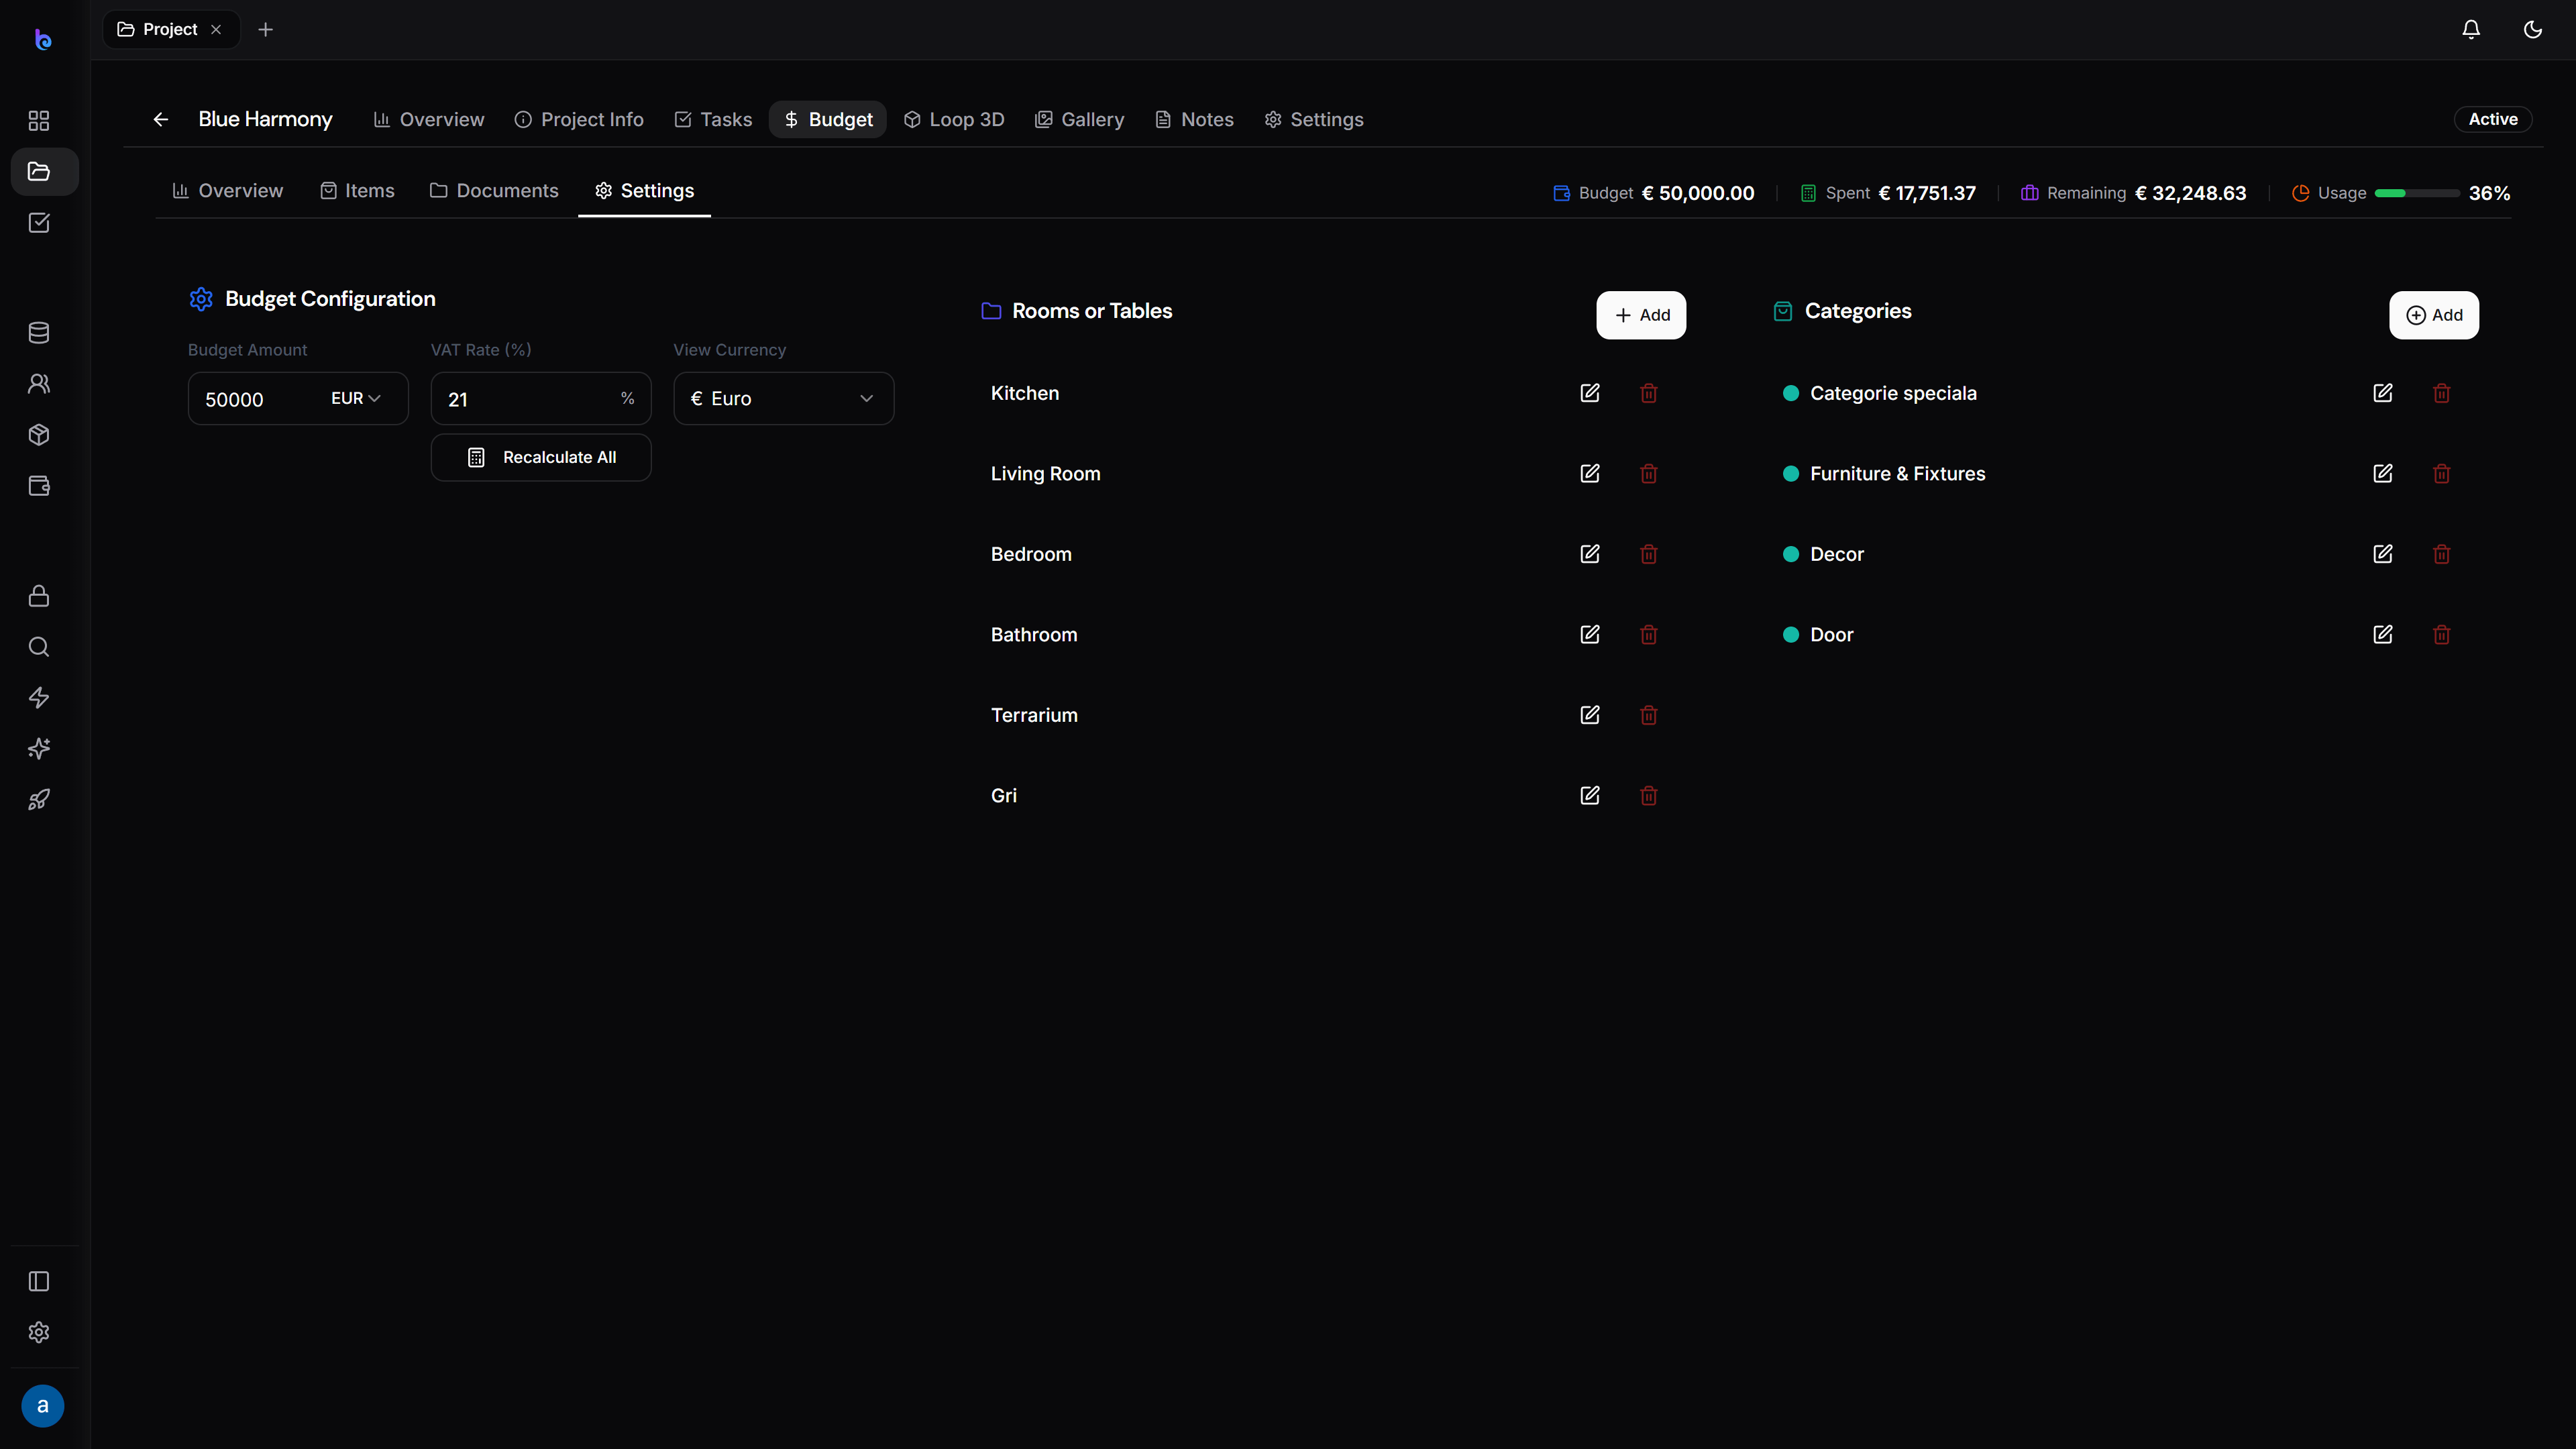Open the dashboard grid icon in sidebar
Screen dimensions: 2576x1449
(39, 121)
